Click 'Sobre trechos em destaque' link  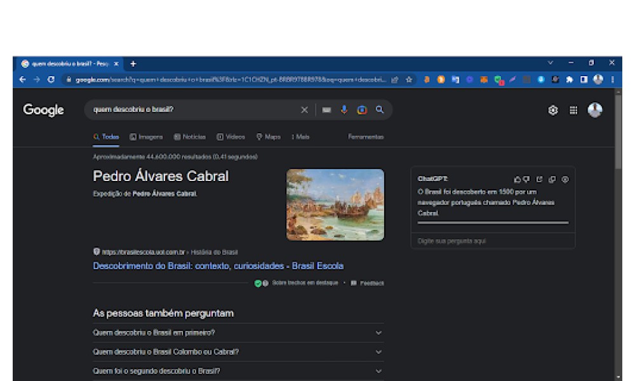(x=305, y=283)
